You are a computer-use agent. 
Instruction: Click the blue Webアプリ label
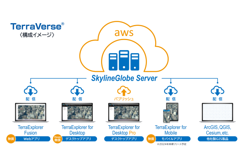(x=34, y=139)
